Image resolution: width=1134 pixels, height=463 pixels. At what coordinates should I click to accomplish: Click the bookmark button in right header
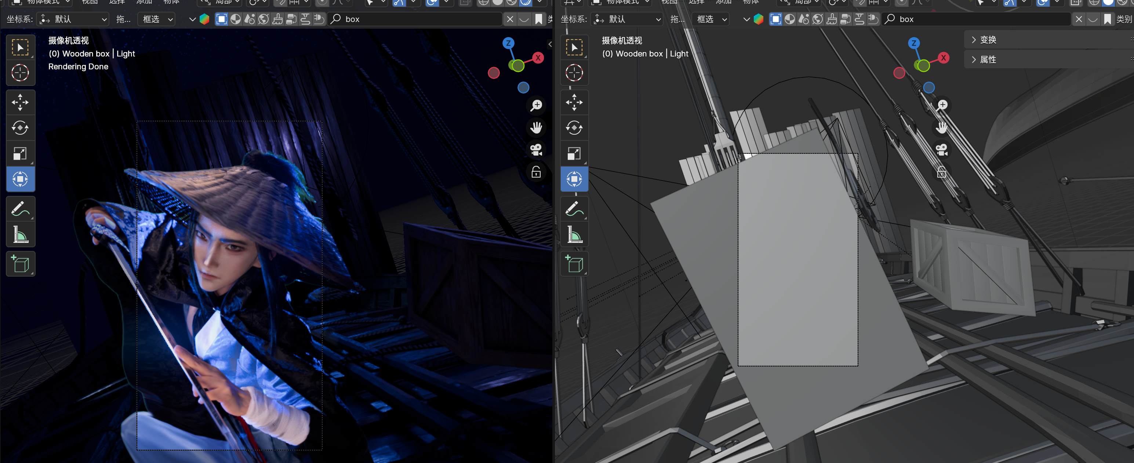tap(1107, 19)
